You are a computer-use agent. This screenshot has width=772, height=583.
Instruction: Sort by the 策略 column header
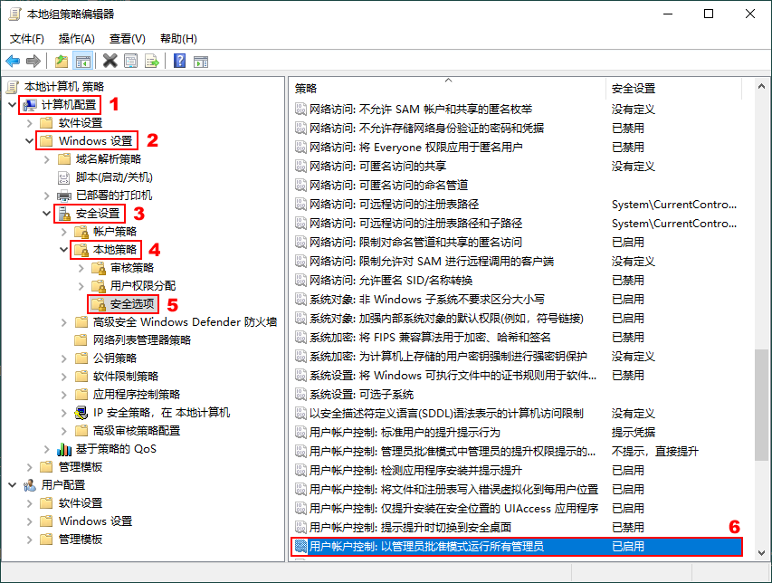click(448, 89)
